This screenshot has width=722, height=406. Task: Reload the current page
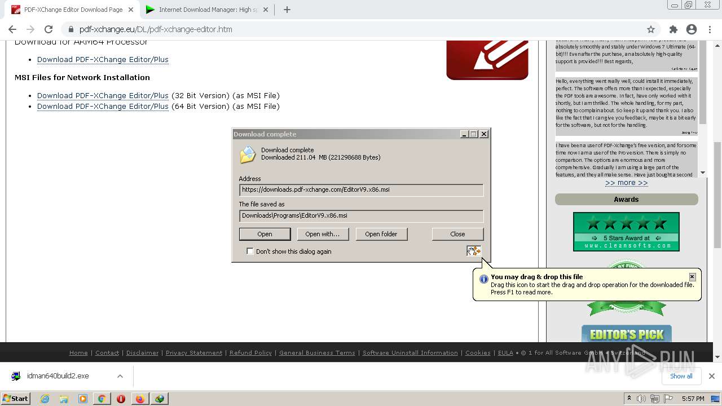(49, 29)
